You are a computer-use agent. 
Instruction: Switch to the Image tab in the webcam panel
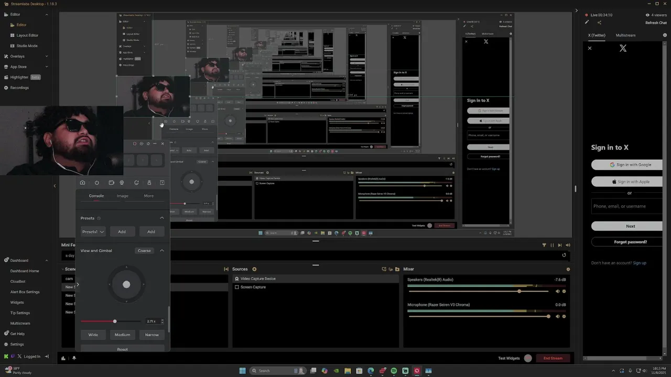[123, 196]
